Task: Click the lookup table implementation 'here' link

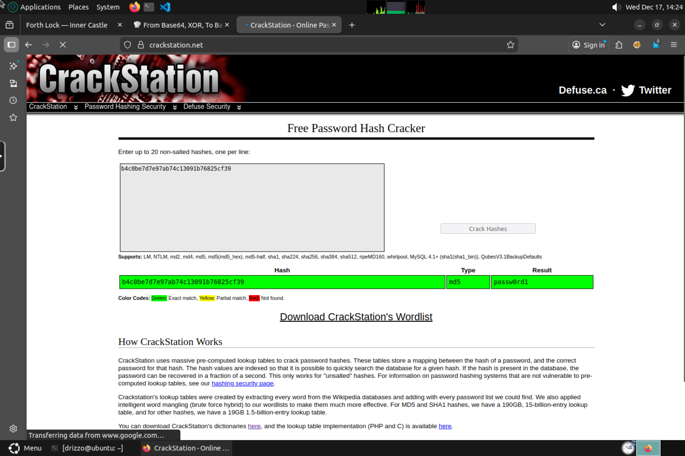Action: [445, 426]
